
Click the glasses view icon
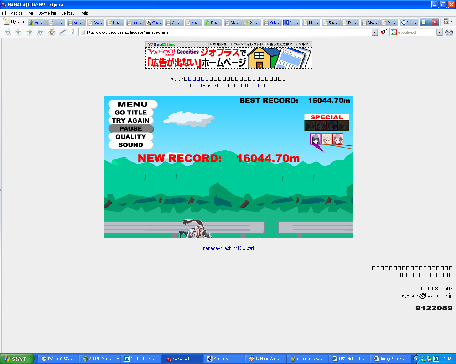click(x=449, y=32)
